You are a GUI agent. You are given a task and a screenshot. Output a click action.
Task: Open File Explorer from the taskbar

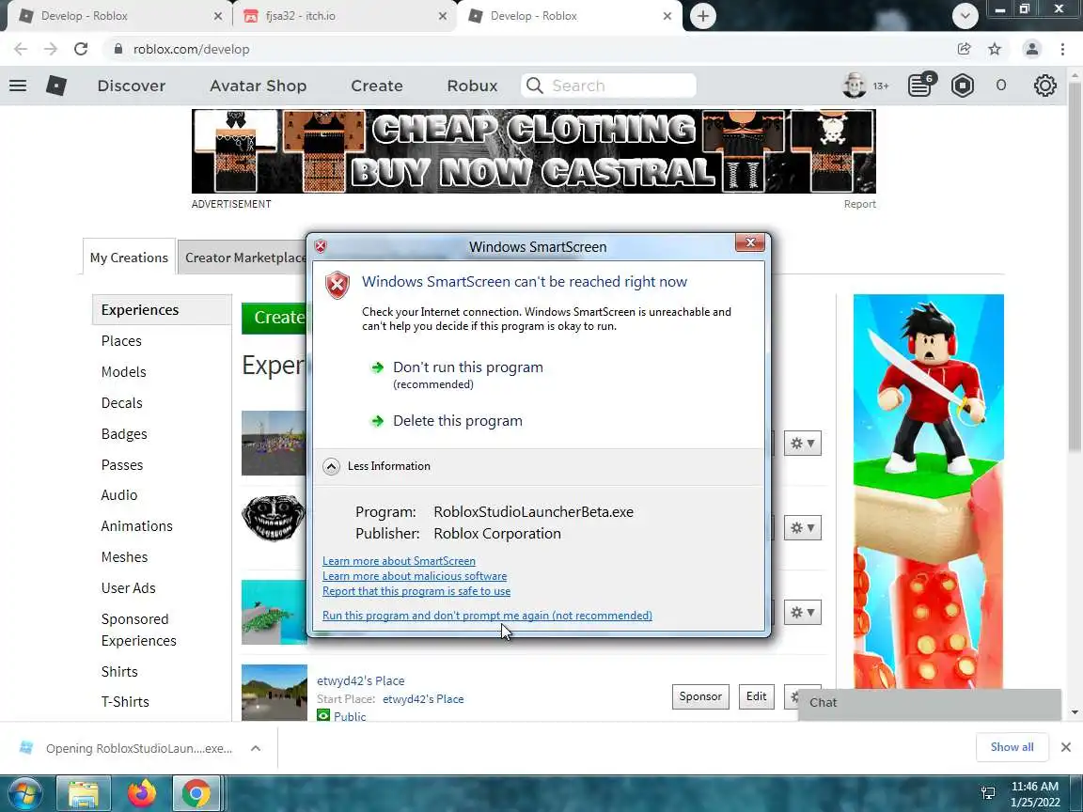click(83, 794)
